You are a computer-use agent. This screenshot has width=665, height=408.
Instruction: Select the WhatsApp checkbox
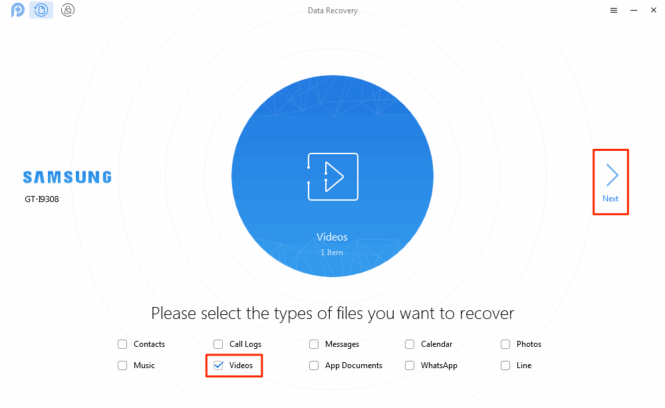[410, 365]
